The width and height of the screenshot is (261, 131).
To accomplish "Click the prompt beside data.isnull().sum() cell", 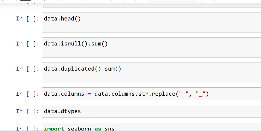I will point(27,44).
